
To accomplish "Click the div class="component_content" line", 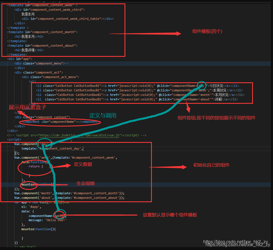I will point(42,117).
